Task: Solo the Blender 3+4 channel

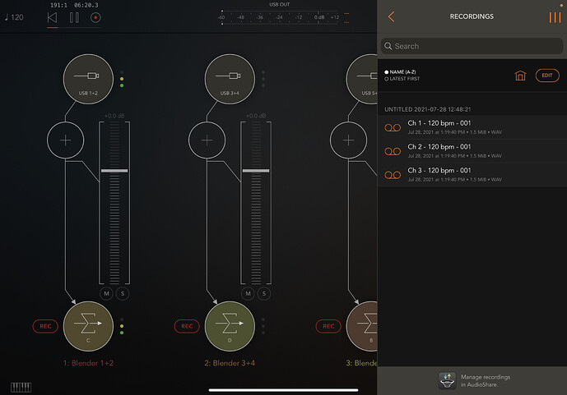Action: point(263,293)
